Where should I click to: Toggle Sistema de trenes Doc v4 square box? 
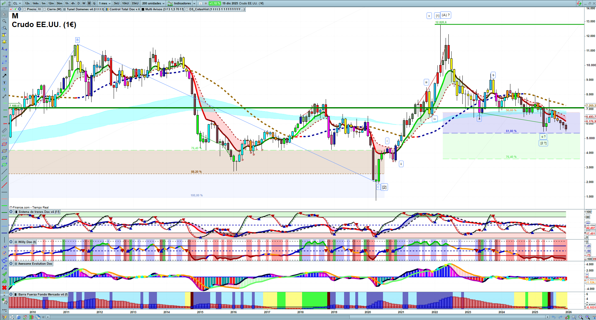[x=16, y=212]
